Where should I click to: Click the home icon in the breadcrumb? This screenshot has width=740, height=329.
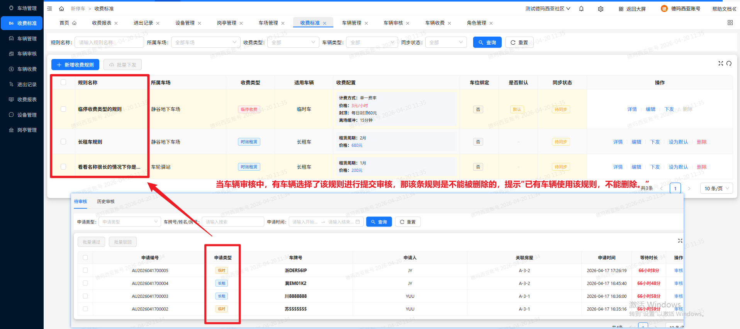coord(61,8)
